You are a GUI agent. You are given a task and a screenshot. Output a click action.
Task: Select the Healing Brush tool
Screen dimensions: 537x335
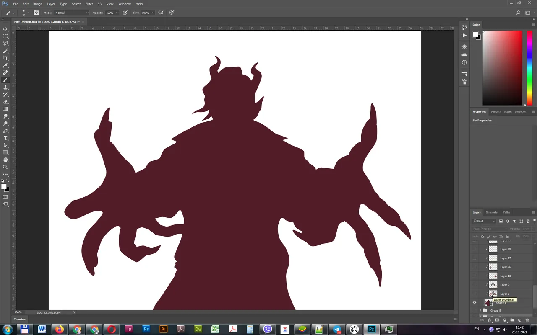(5, 73)
